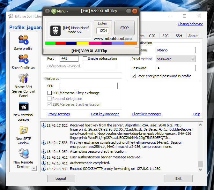This screenshot has height=190, width=214.
Task: Click the Kerberos SPN input field
Action: click(x=89, y=86)
